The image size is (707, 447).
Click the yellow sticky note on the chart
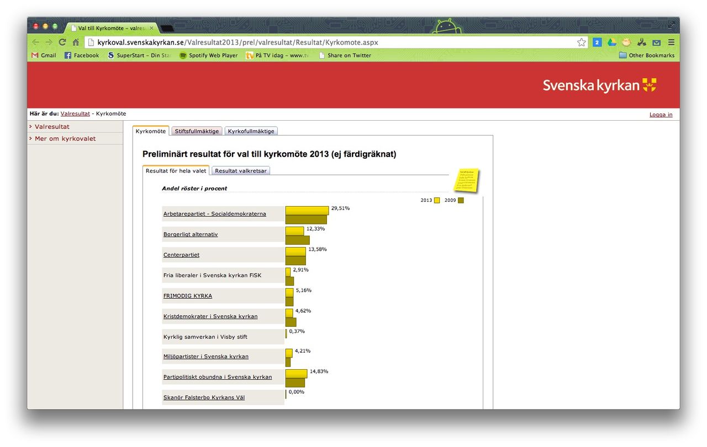(x=466, y=180)
